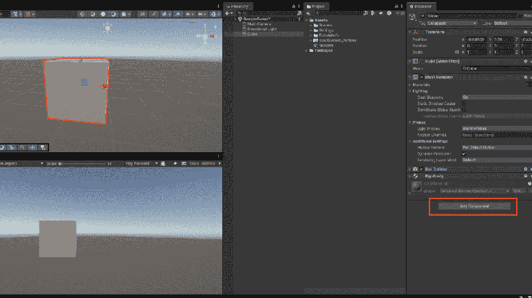Collapse the Cube (Mesh Filter) component

point(410,62)
